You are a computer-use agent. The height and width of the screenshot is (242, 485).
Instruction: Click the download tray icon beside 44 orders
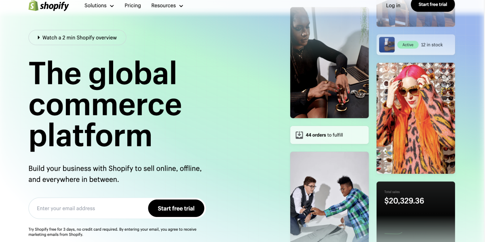299,135
